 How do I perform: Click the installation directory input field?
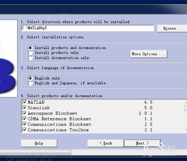click(87, 28)
